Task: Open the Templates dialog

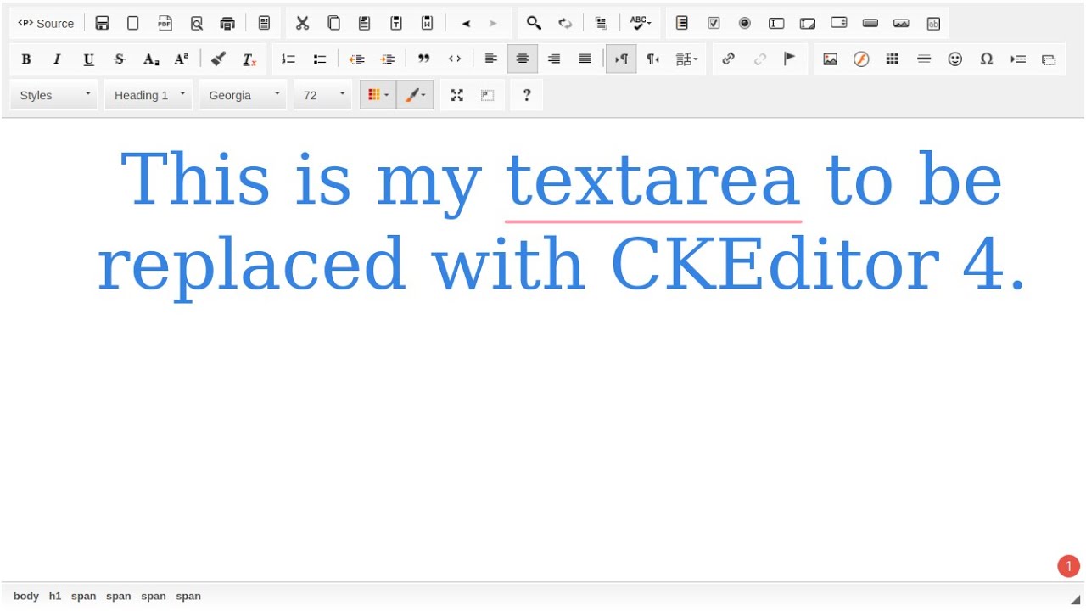Action: 264,24
